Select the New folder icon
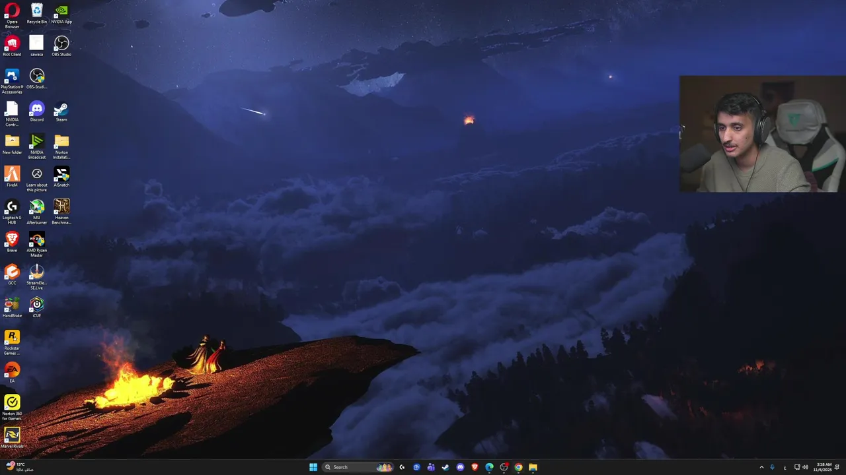846x475 pixels. coord(12,144)
